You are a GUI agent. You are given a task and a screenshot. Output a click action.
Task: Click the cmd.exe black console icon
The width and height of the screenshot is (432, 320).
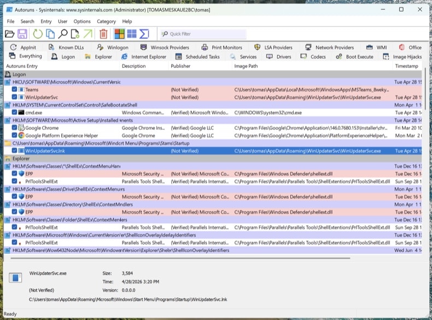tap(21, 112)
